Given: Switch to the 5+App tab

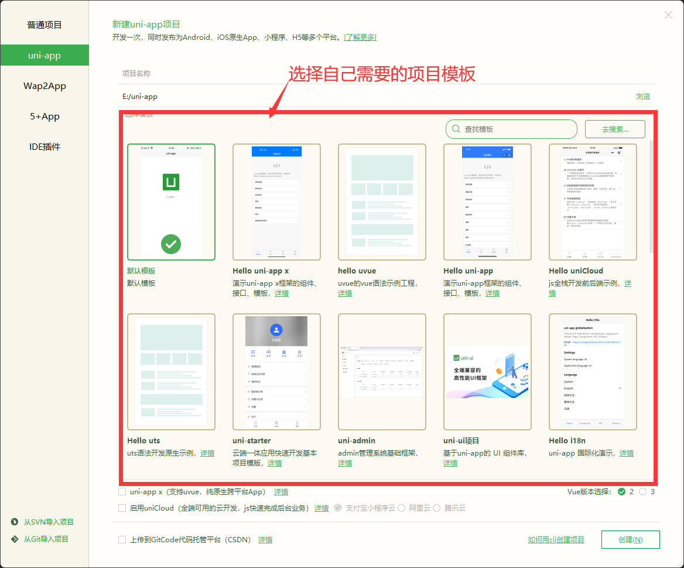Looking at the screenshot, I should (x=44, y=116).
